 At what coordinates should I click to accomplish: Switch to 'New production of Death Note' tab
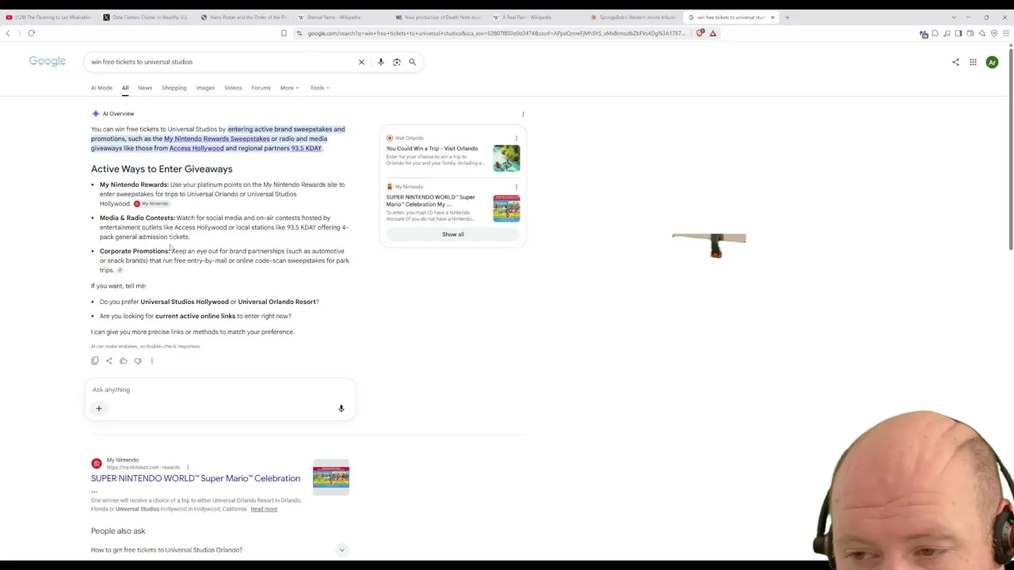439,17
